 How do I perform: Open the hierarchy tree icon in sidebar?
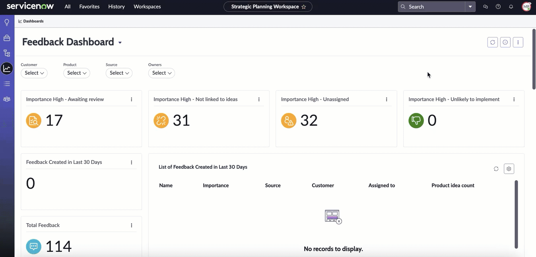point(7,53)
